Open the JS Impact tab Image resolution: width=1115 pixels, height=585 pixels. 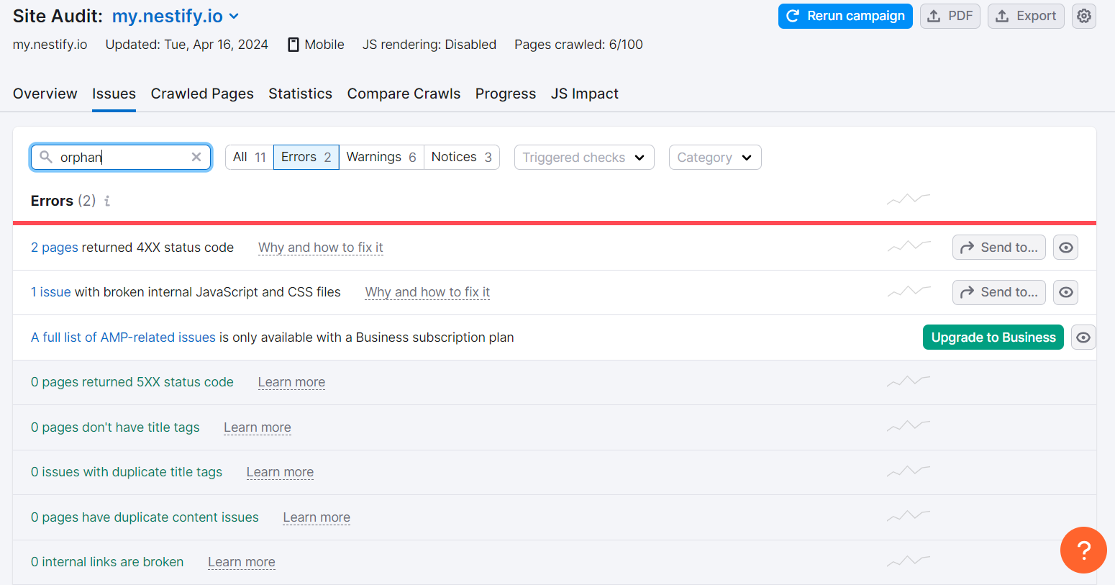585,94
